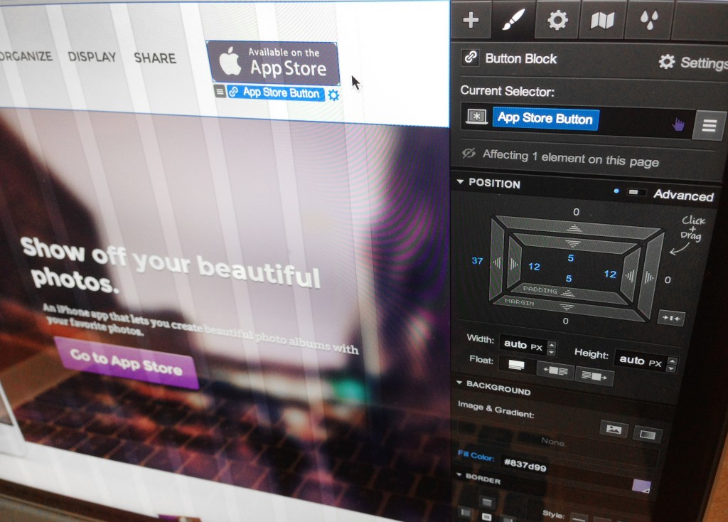Screen dimensions: 728x522
Task: Click the Height auto field
Action: (x=641, y=361)
